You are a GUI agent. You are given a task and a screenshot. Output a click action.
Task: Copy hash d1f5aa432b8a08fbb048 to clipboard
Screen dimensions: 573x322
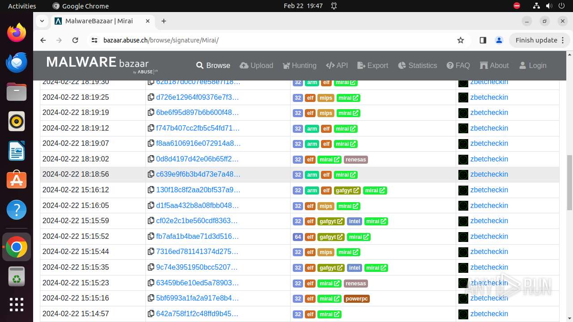coord(151,206)
